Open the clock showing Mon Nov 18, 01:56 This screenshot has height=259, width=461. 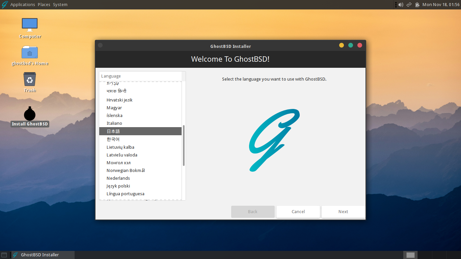pyautogui.click(x=441, y=5)
